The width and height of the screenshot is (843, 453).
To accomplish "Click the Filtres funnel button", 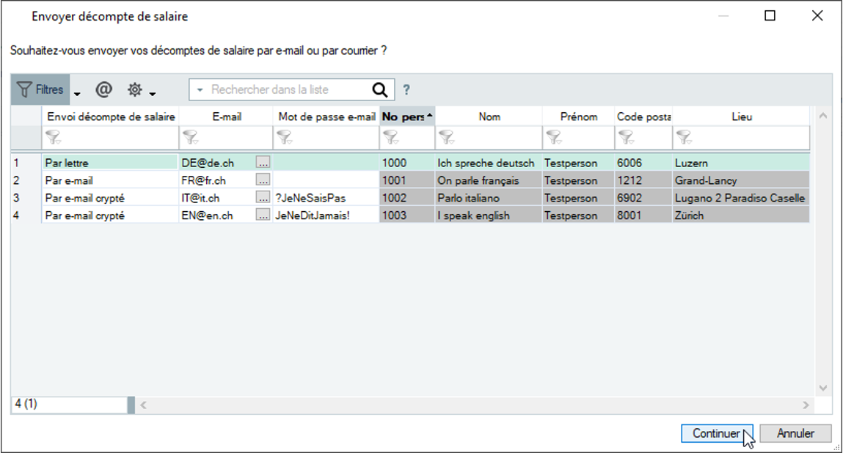I will [40, 89].
